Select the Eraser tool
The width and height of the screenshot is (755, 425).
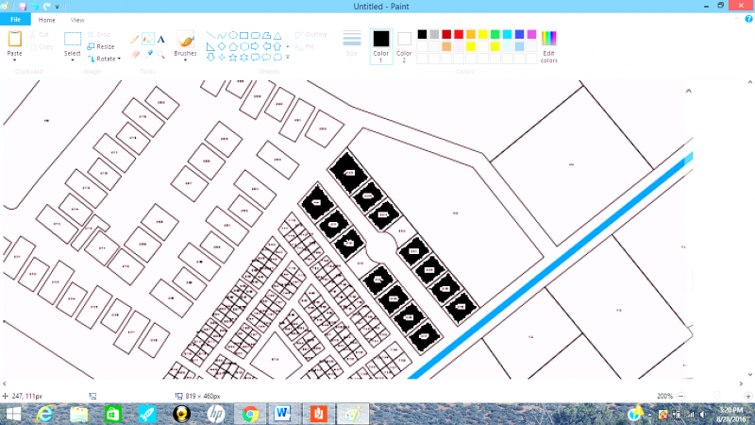pyautogui.click(x=135, y=55)
